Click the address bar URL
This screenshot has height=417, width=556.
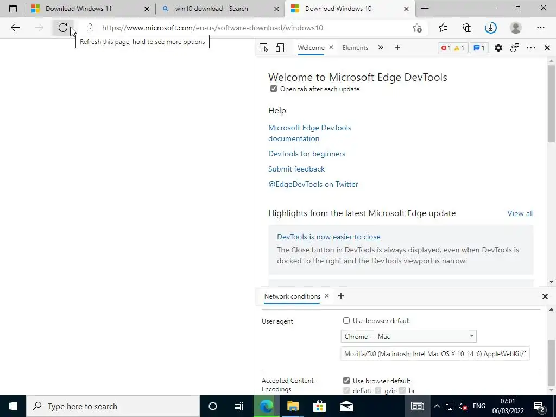pyautogui.click(x=212, y=28)
